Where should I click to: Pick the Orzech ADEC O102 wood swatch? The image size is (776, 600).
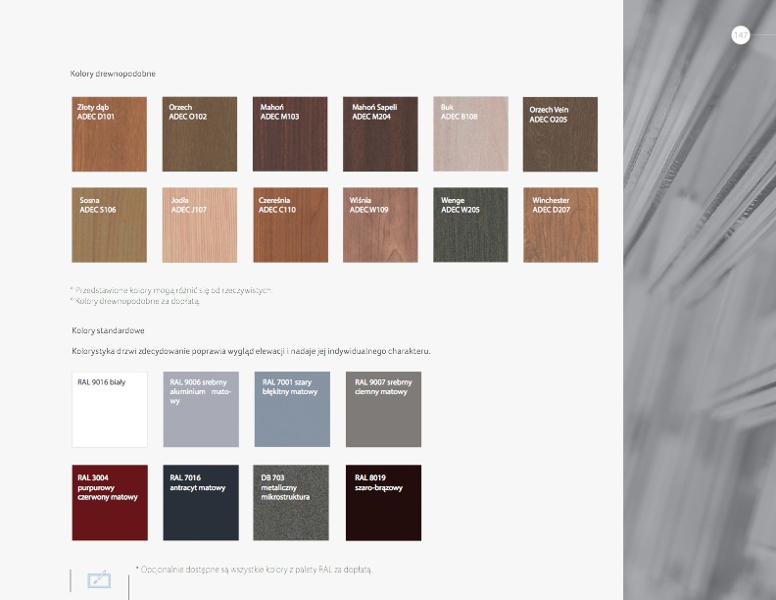[200, 134]
